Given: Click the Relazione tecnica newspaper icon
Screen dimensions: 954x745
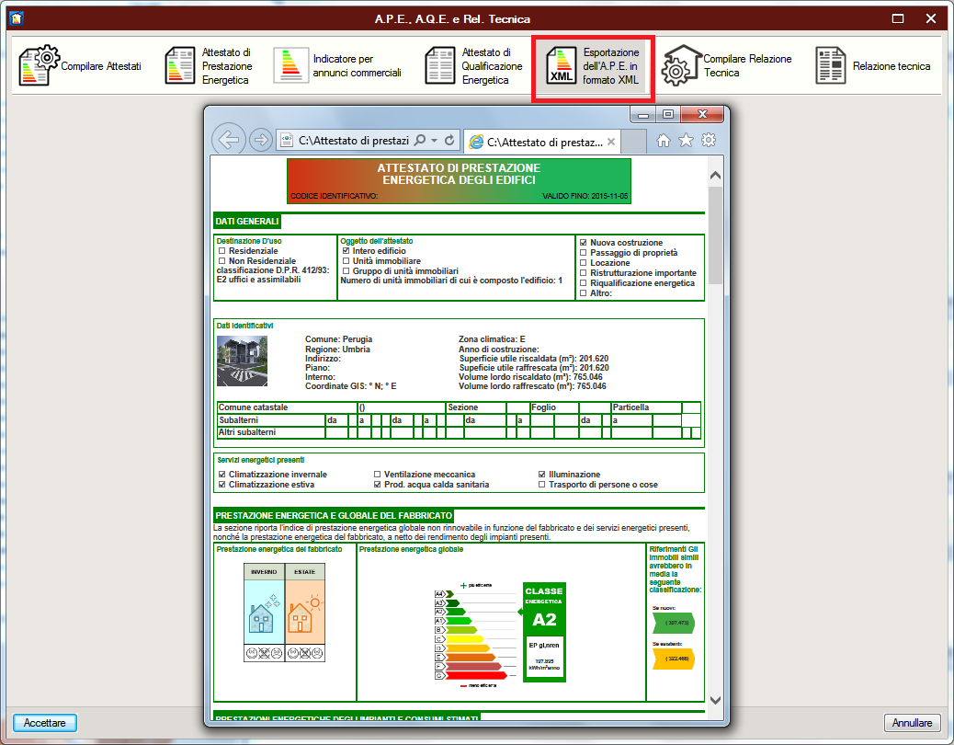Looking at the screenshot, I should point(831,65).
